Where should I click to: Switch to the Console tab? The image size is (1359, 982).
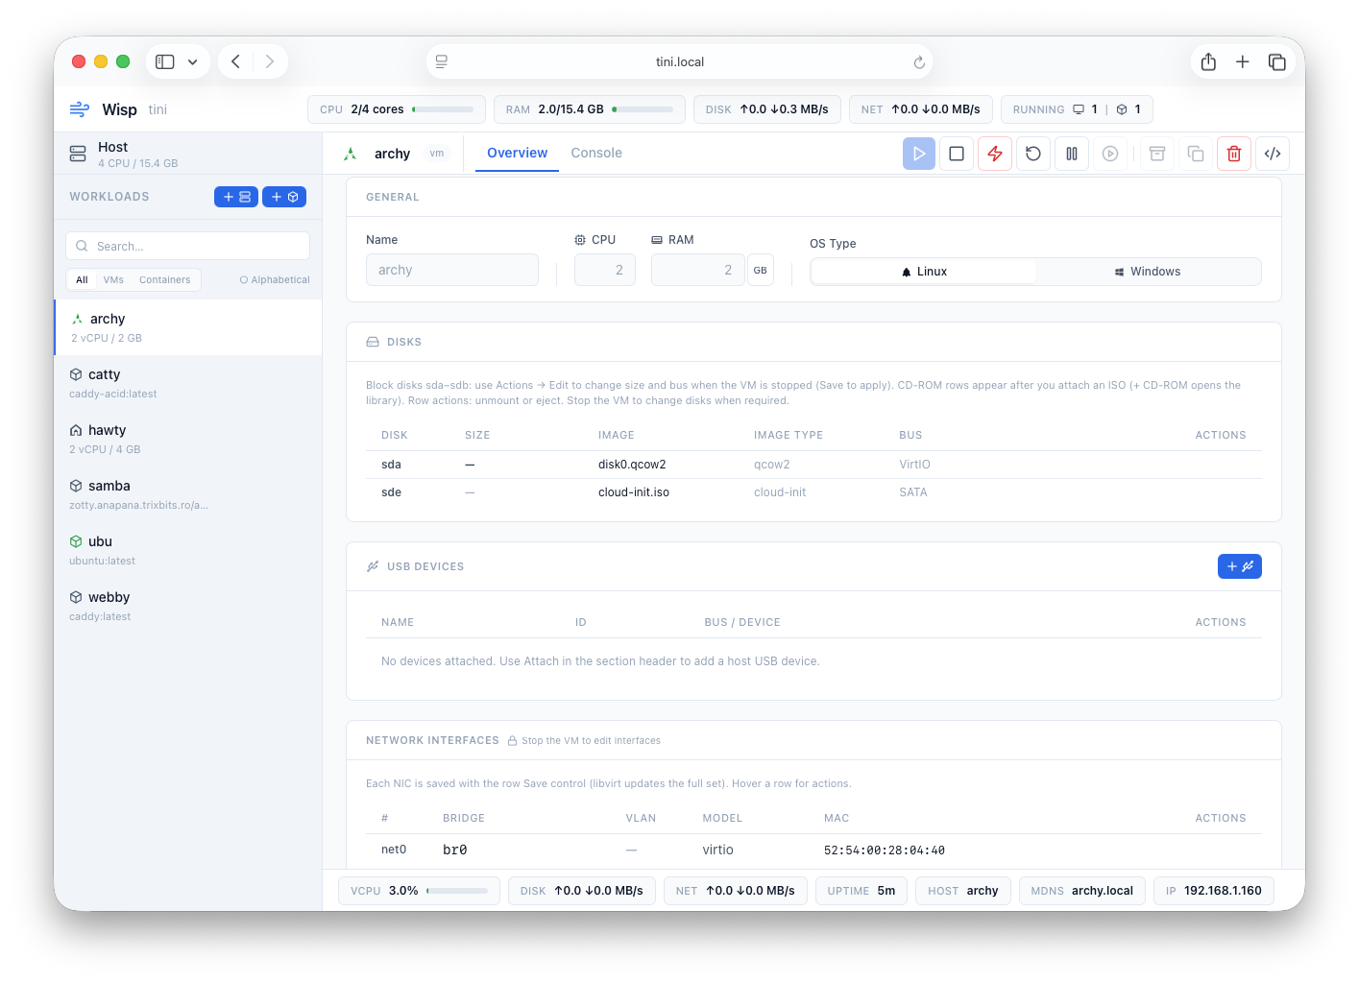pos(596,154)
